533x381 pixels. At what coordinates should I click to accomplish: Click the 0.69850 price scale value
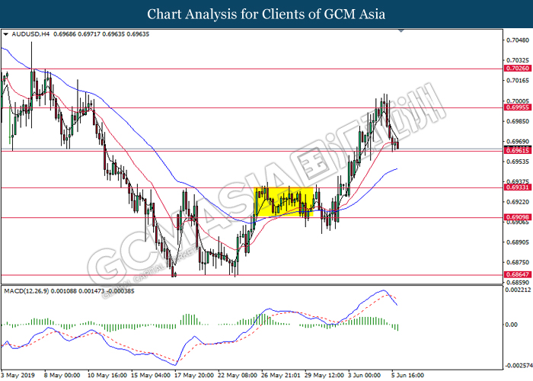pyautogui.click(x=518, y=121)
